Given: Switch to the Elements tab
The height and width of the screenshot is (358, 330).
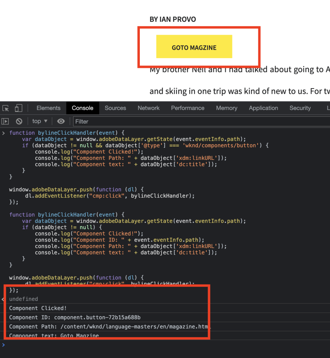Looking at the screenshot, I should (48, 108).
